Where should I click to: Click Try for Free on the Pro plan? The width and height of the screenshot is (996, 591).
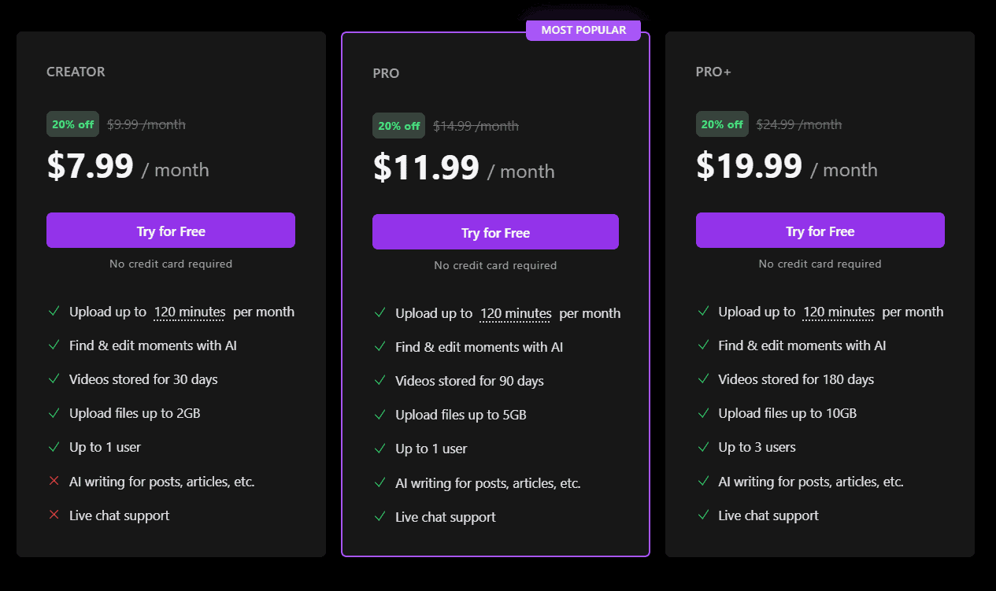point(495,231)
